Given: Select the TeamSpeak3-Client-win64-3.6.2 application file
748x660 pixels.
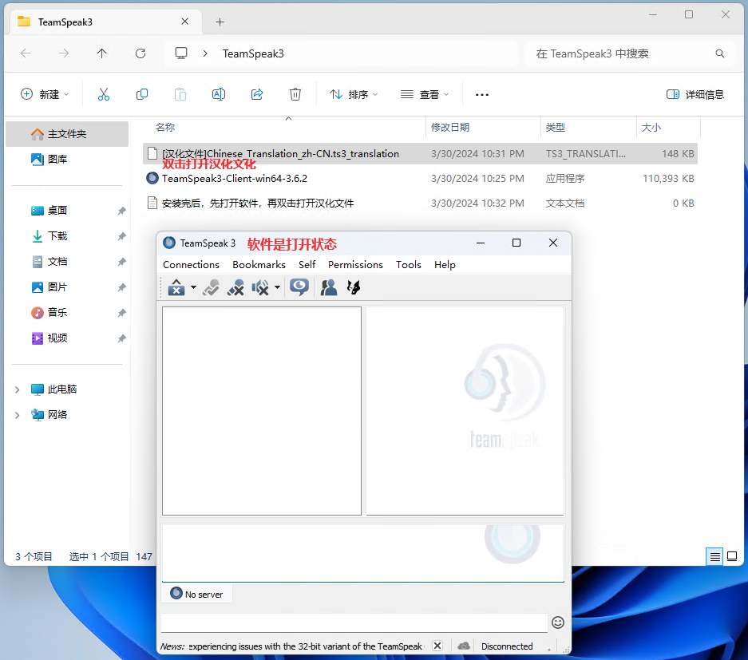Looking at the screenshot, I should (420, 178).
